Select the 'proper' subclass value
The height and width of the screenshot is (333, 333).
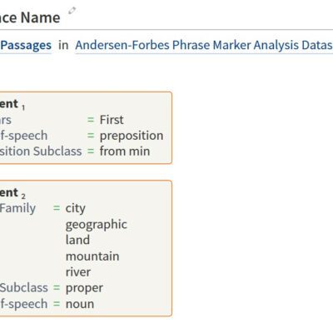pos(84,288)
